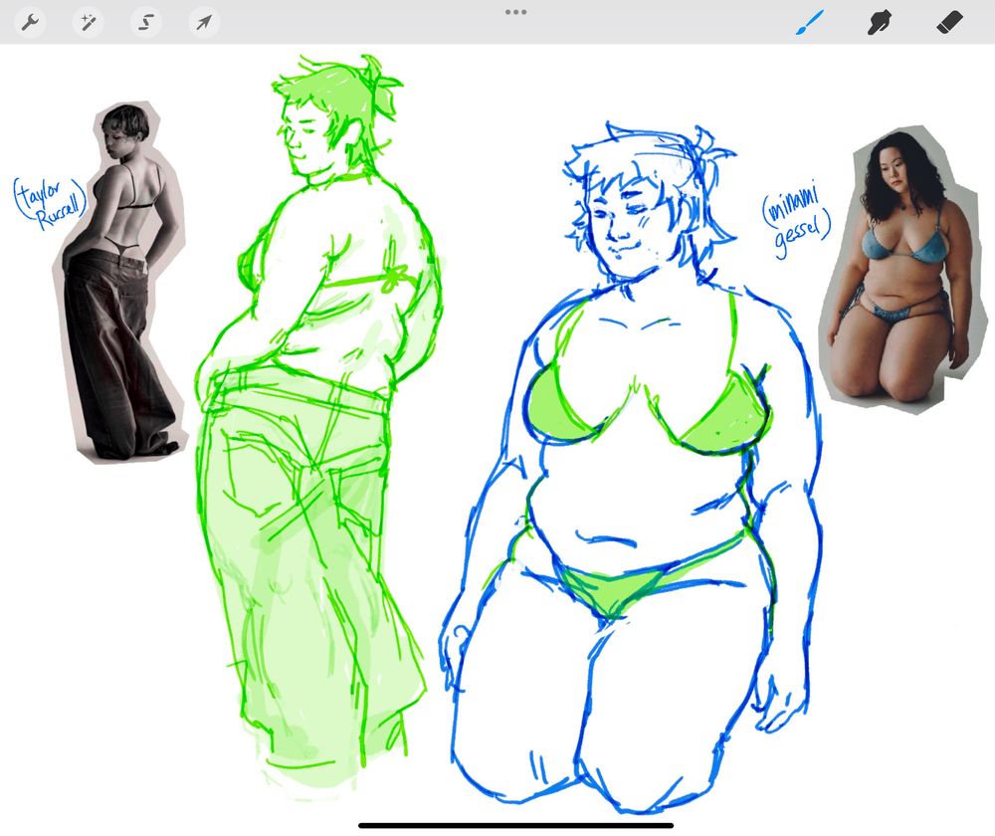This screenshot has height=836, width=995.
Task: Open Adjustments via the magic wand icon
Action: coord(87,20)
